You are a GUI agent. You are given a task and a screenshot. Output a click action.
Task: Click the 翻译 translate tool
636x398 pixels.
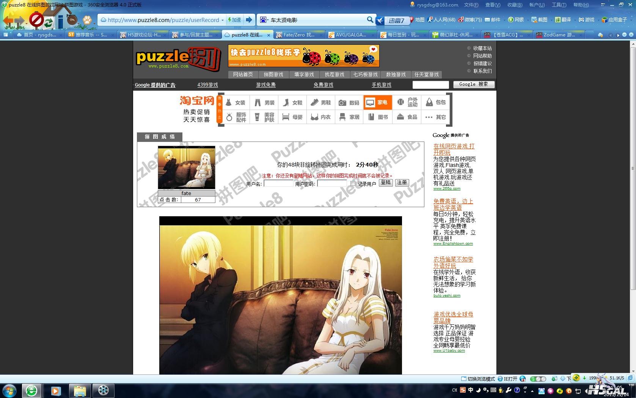(563, 20)
